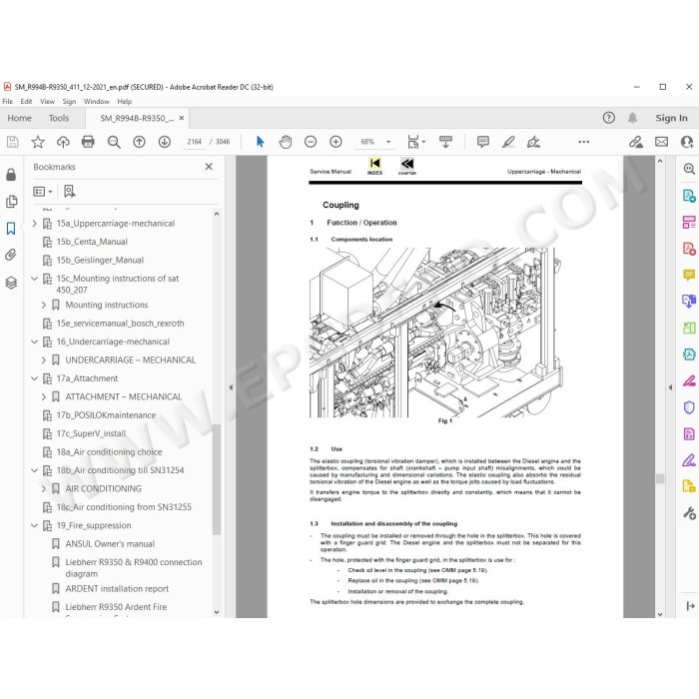Select the arrow selection tool
This screenshot has width=699, height=699.
(260, 142)
